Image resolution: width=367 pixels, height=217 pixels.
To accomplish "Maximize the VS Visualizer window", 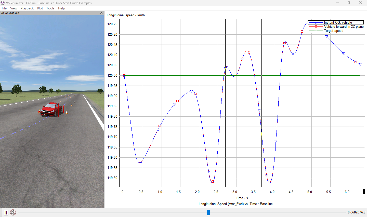I will coord(349,3).
